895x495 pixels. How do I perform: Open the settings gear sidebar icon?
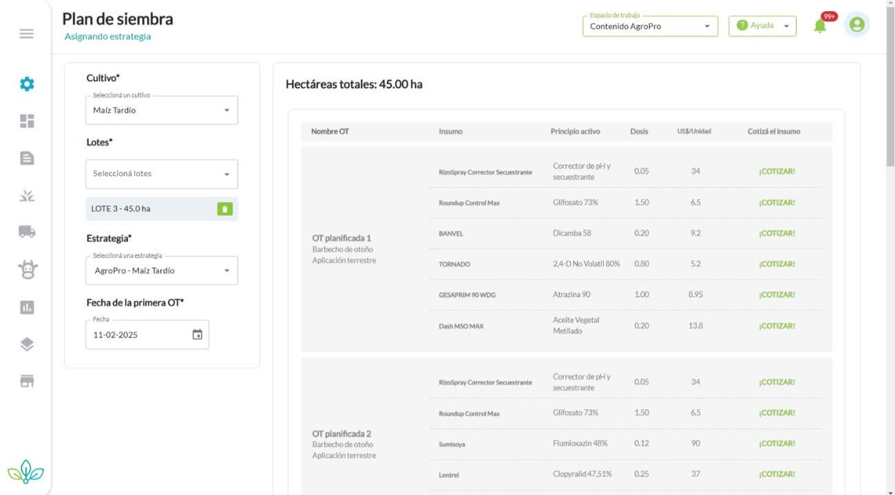tap(26, 85)
